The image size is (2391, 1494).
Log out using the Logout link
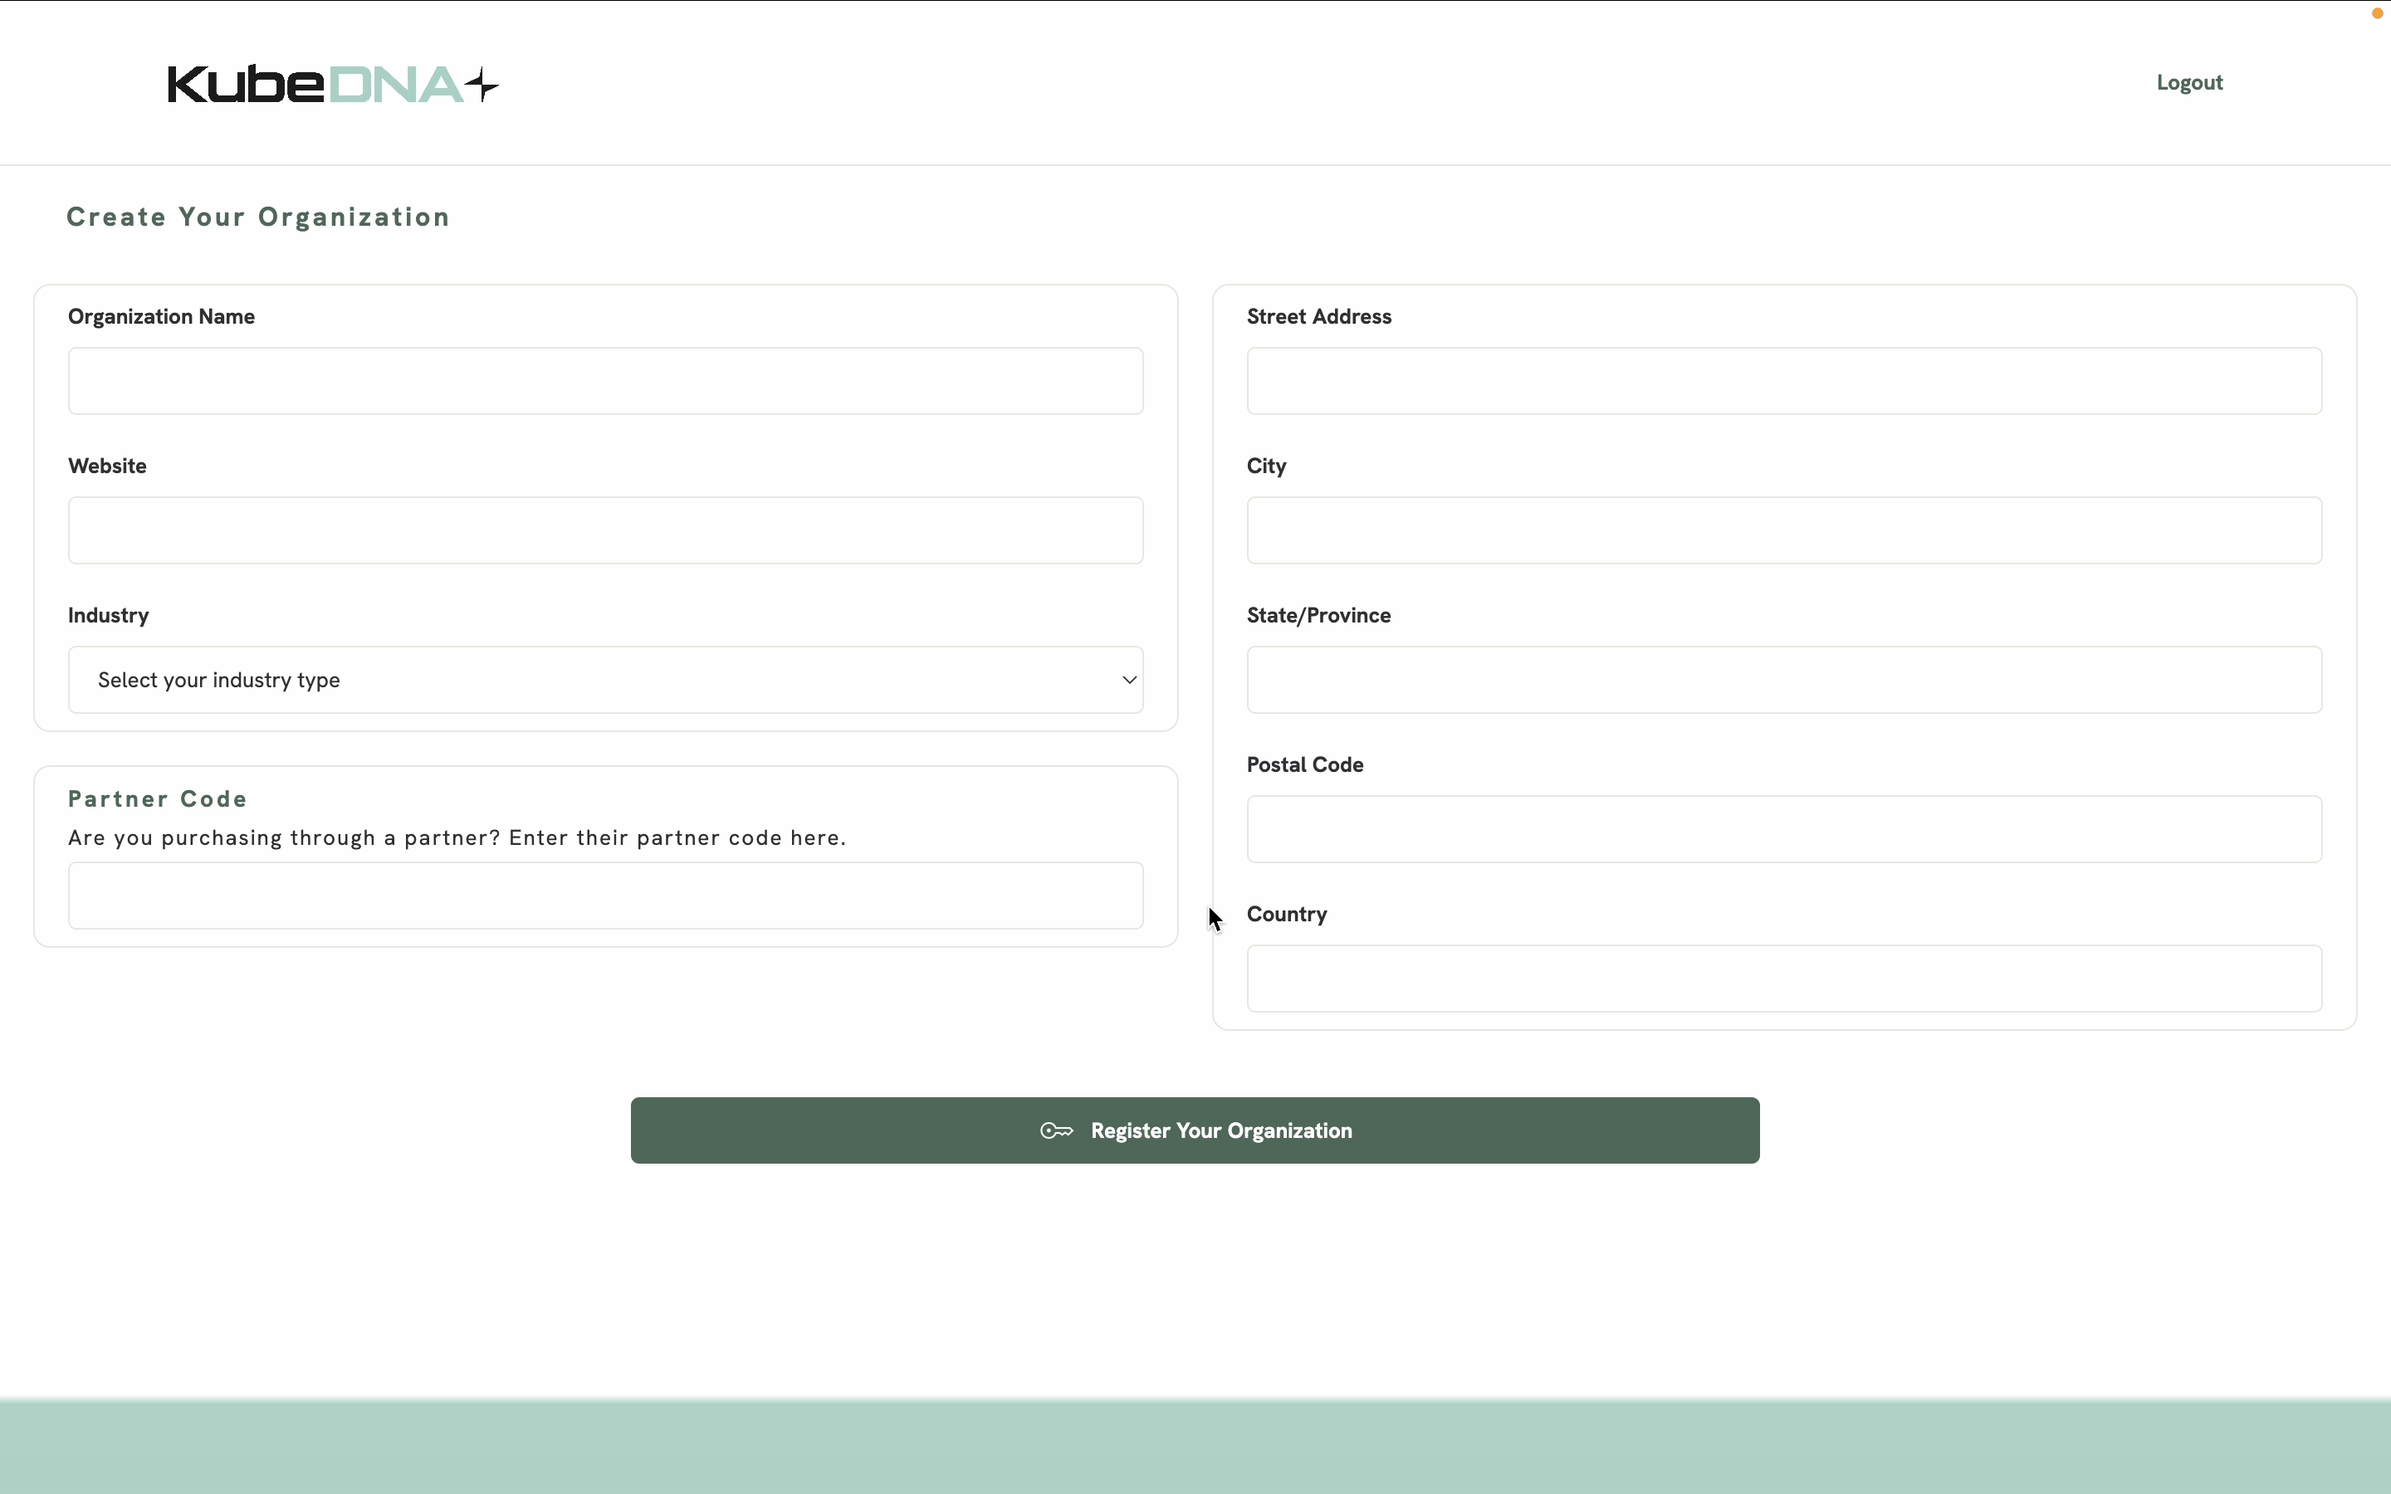click(2188, 83)
